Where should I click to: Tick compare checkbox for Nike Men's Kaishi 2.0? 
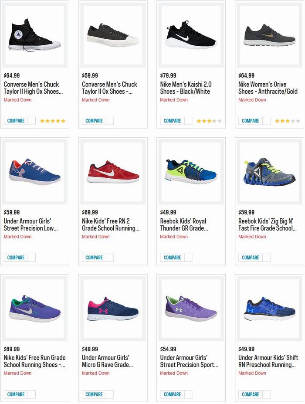188,121
